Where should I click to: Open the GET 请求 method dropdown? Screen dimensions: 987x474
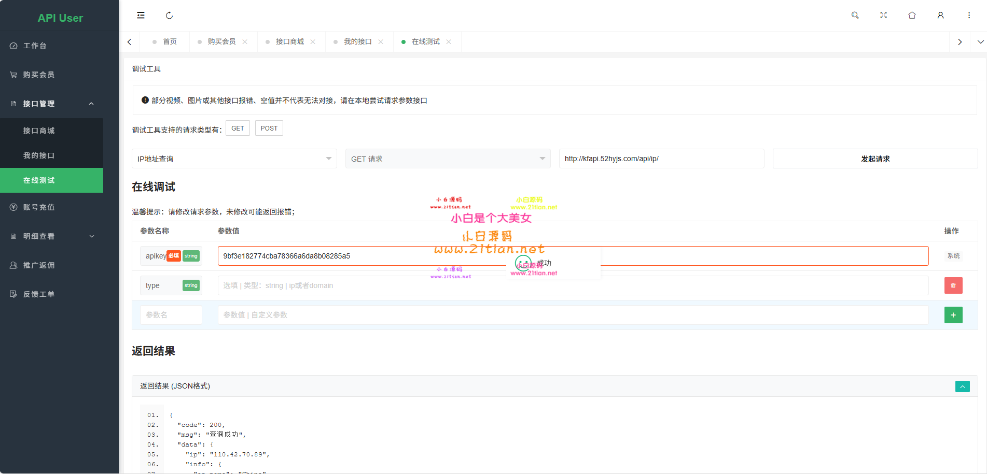click(x=448, y=159)
